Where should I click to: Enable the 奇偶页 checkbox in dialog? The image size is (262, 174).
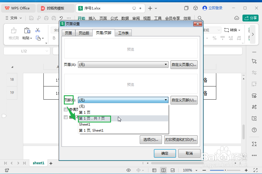(66, 109)
